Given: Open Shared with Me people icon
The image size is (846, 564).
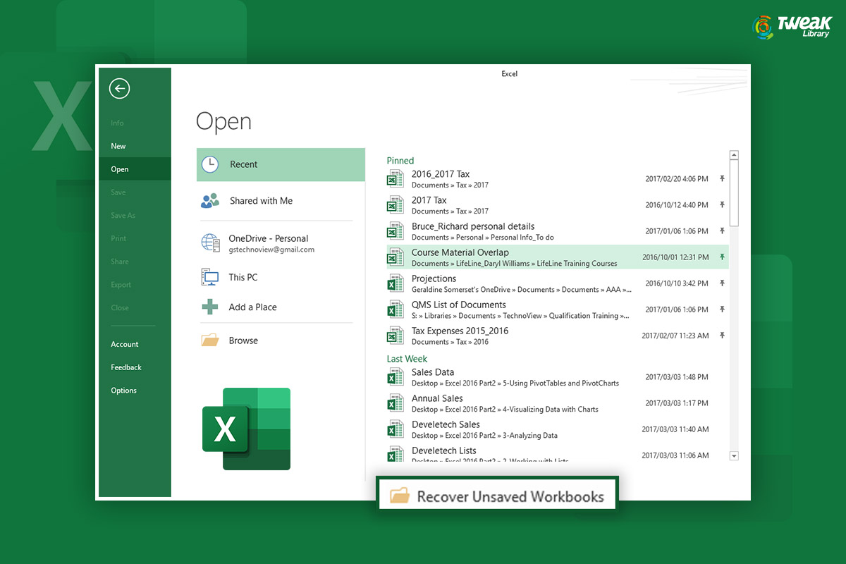Looking at the screenshot, I should (210, 201).
